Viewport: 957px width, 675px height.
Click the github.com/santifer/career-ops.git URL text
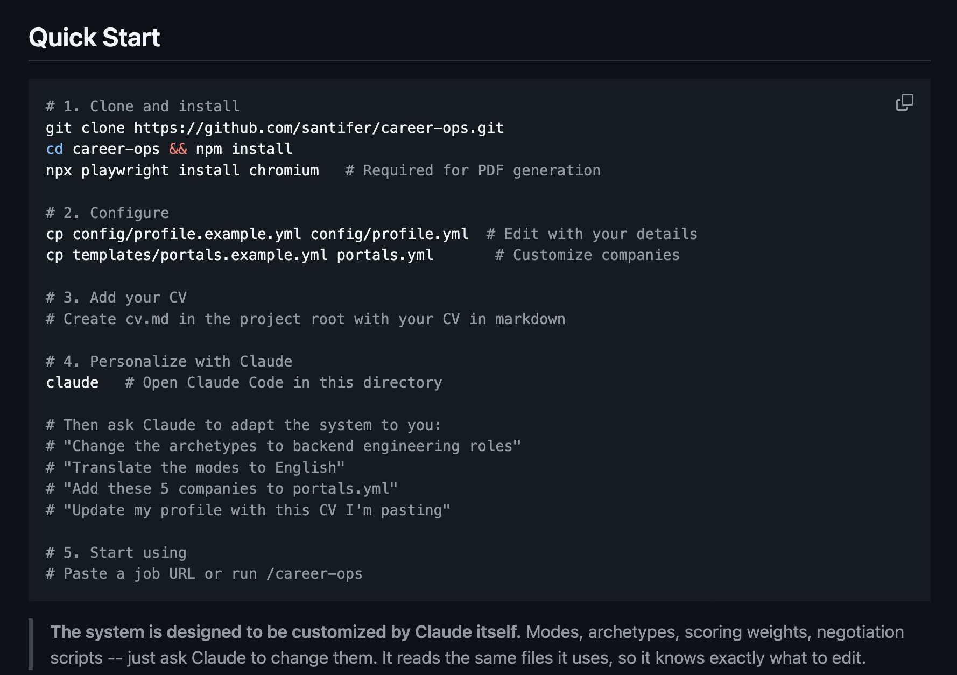(x=319, y=128)
